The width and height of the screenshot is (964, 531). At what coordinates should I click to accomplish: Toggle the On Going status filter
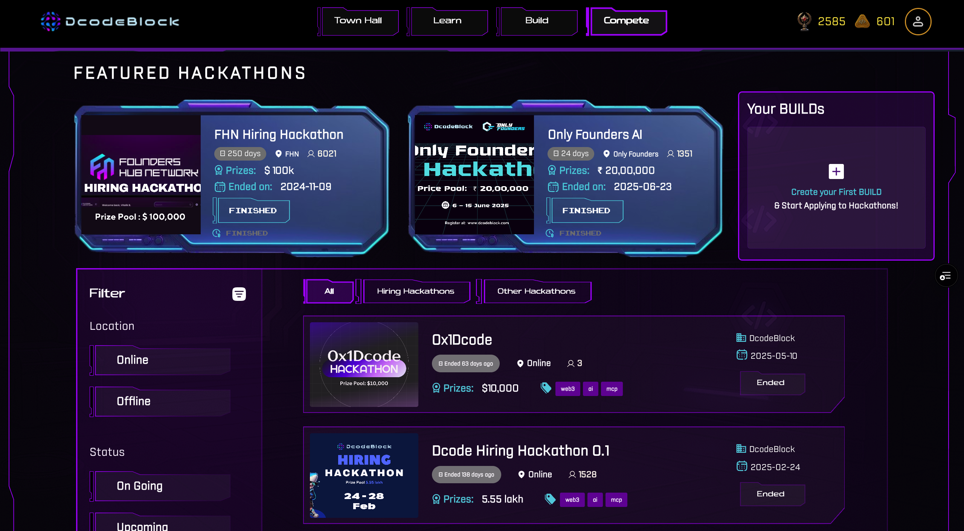pyautogui.click(x=160, y=486)
